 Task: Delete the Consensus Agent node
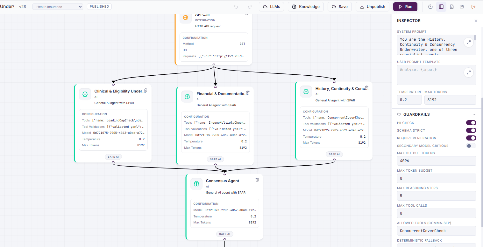pos(257,180)
